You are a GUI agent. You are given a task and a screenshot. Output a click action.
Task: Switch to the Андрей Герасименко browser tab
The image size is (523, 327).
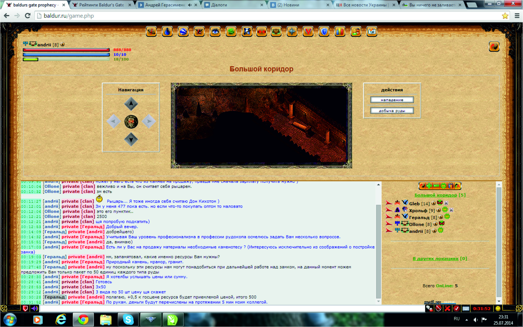[168, 5]
